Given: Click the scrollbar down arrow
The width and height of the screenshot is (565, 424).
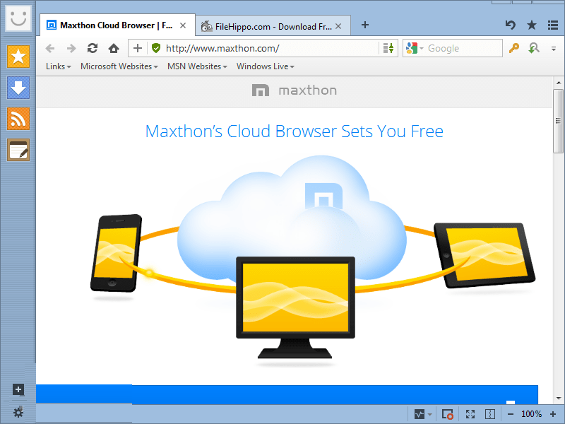Looking at the screenshot, I should point(559,399).
